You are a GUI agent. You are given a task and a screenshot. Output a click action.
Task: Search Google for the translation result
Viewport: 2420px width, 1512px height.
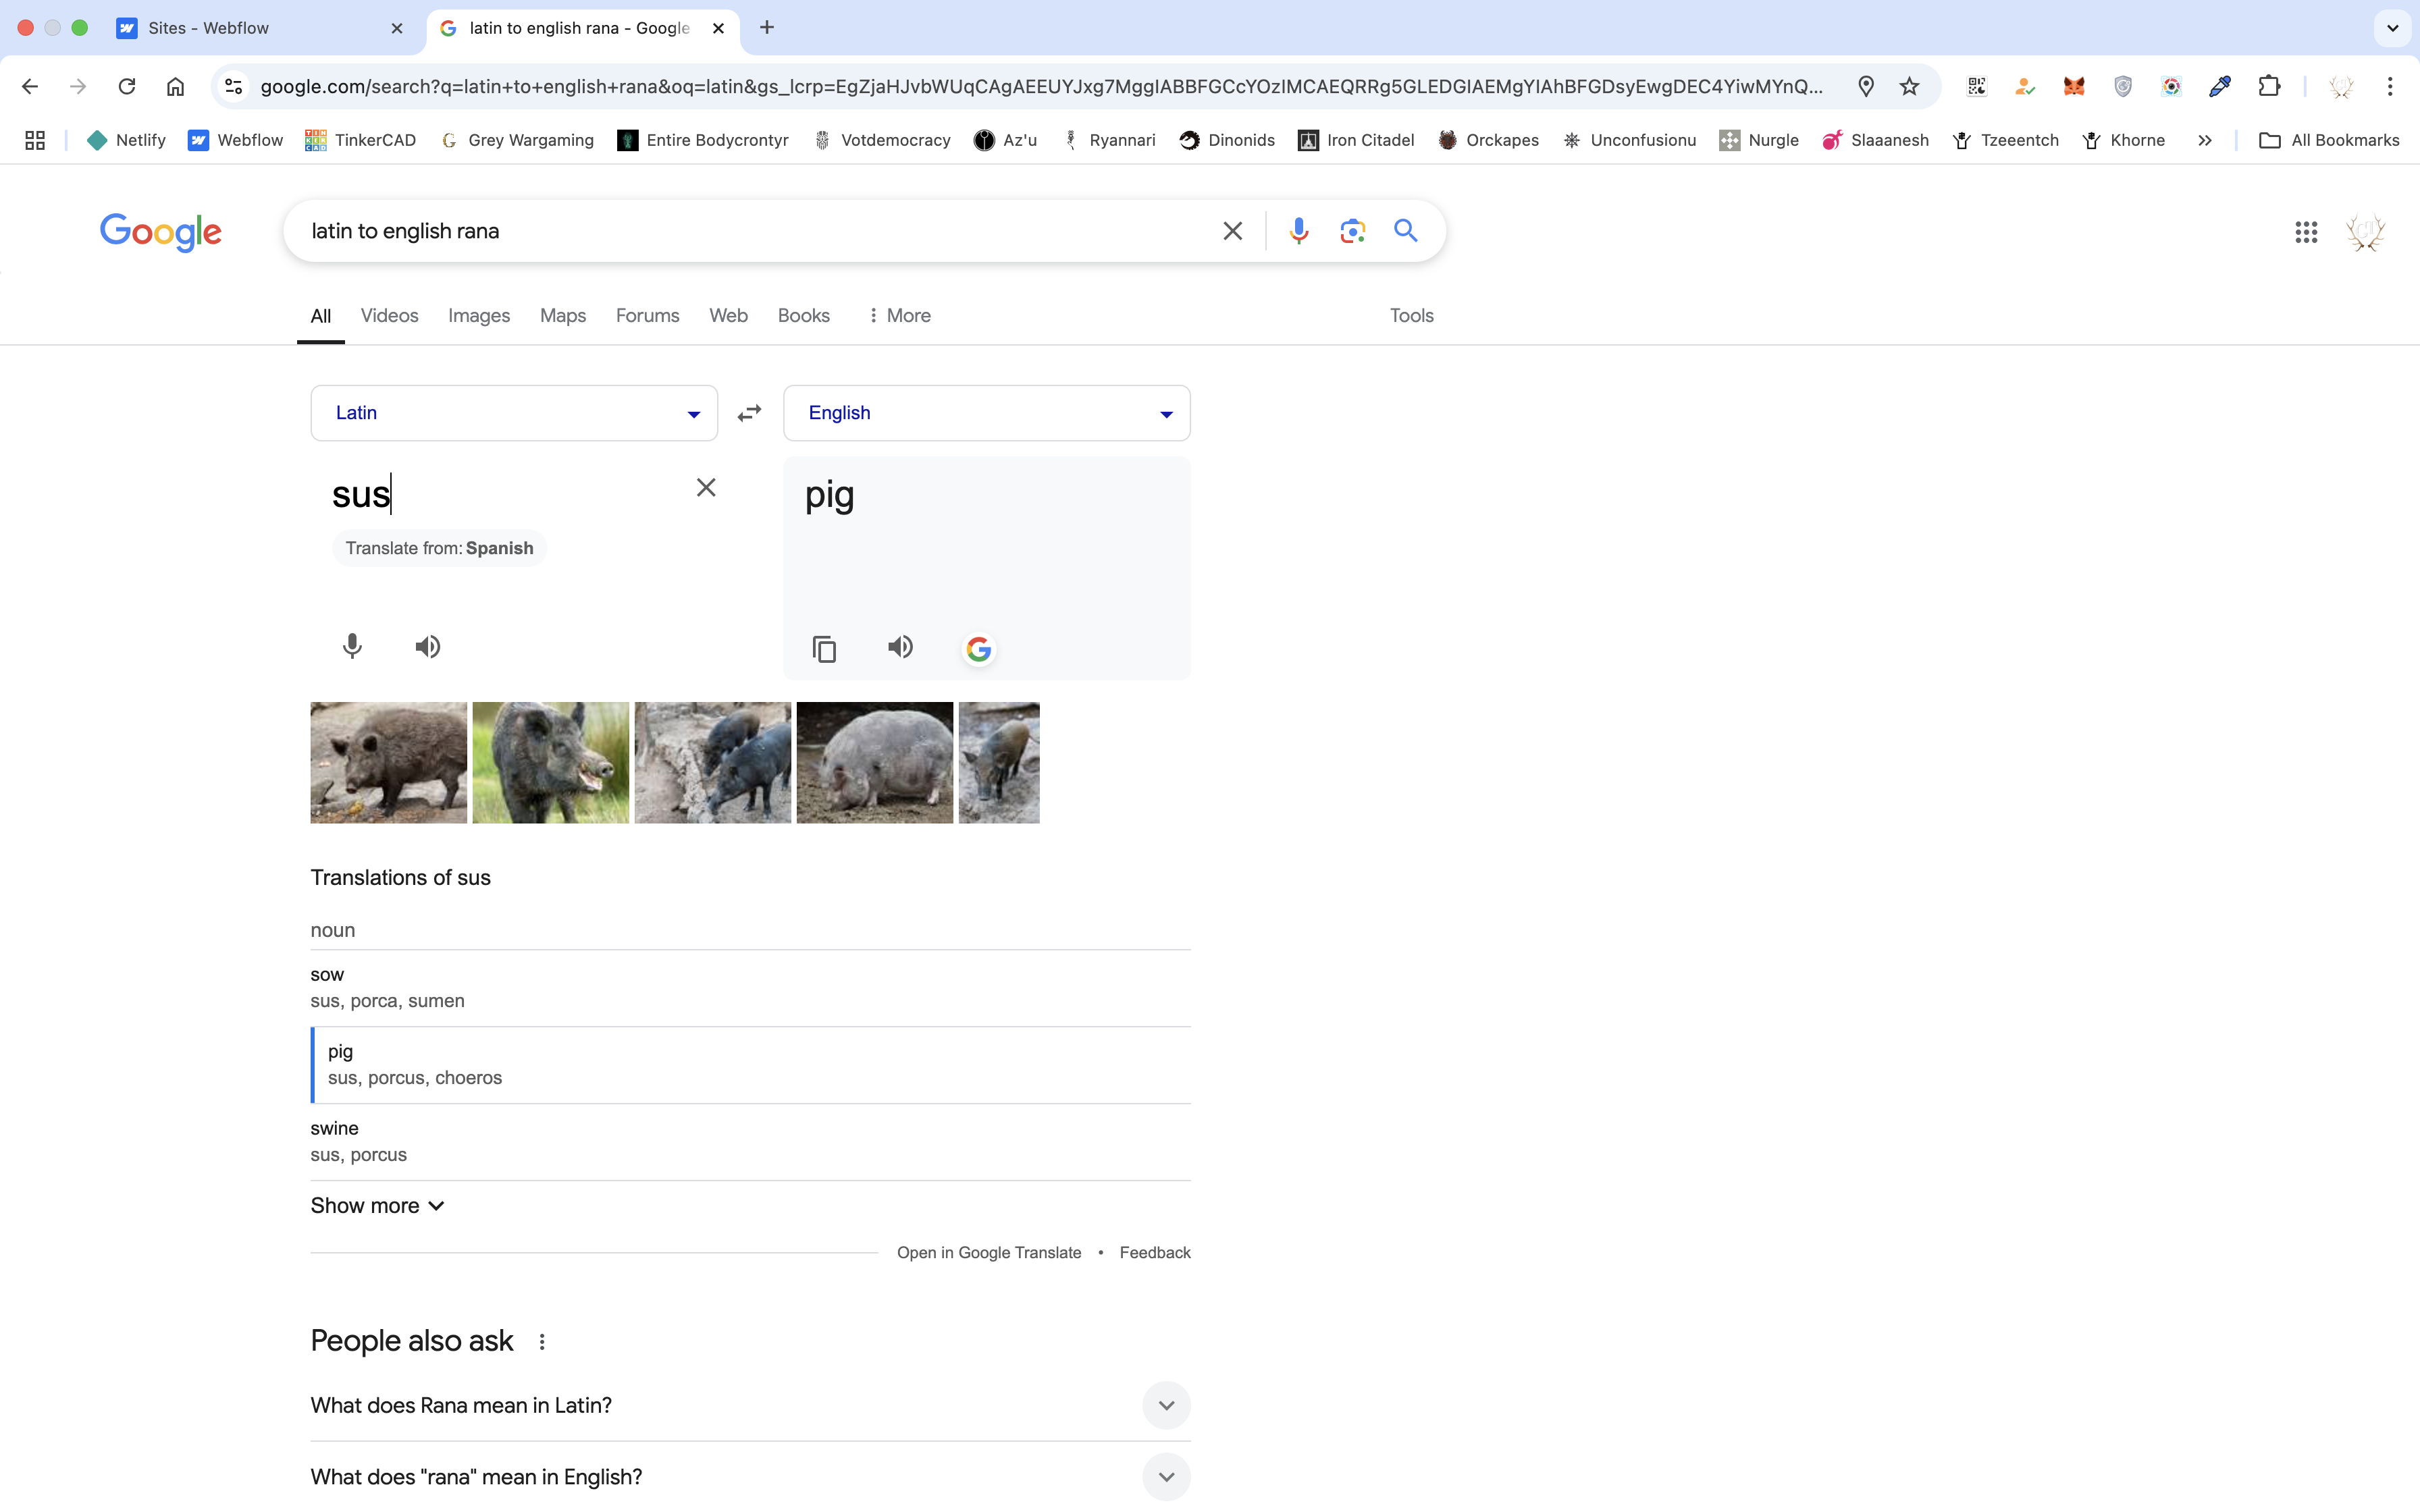click(x=978, y=649)
